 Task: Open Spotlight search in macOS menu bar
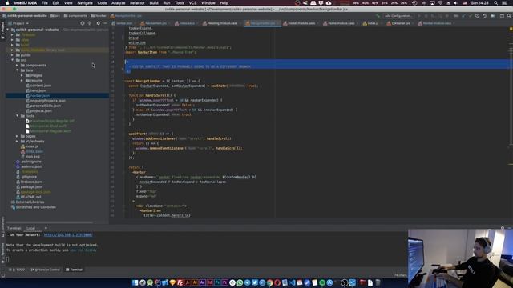pyautogui.click(x=496, y=3)
